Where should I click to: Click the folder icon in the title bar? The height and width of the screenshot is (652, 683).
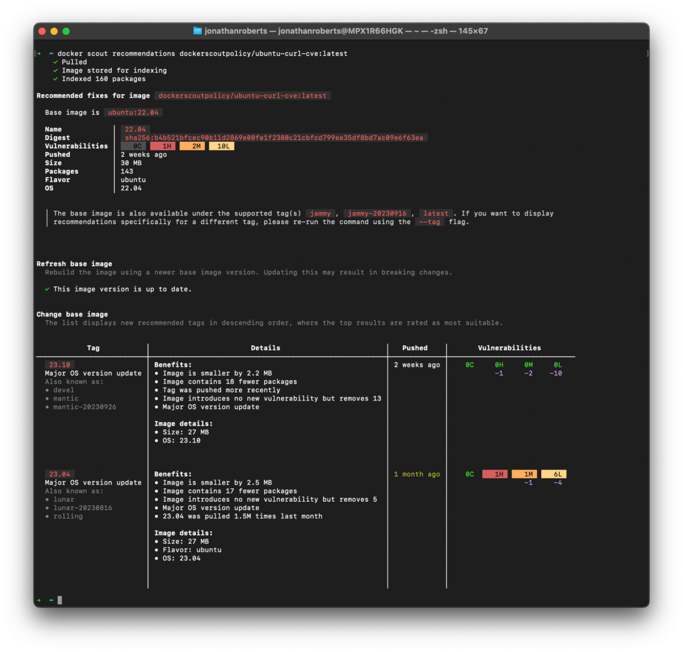[x=197, y=31]
